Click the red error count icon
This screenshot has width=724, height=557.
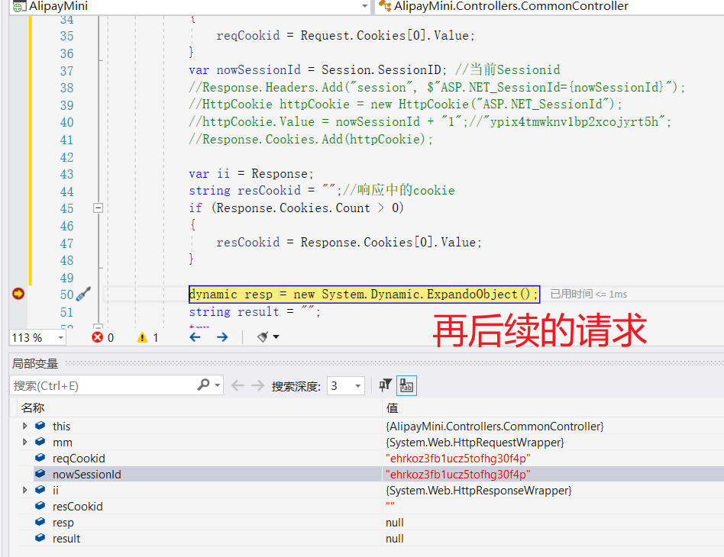(98, 337)
